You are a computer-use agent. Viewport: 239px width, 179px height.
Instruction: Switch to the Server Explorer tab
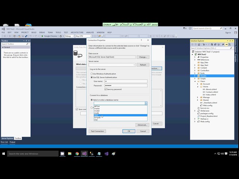point(7,138)
